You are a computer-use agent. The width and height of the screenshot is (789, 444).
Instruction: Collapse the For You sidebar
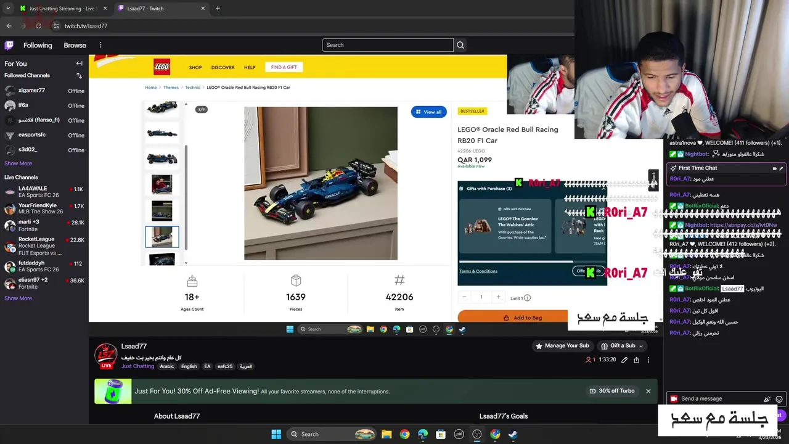point(79,64)
